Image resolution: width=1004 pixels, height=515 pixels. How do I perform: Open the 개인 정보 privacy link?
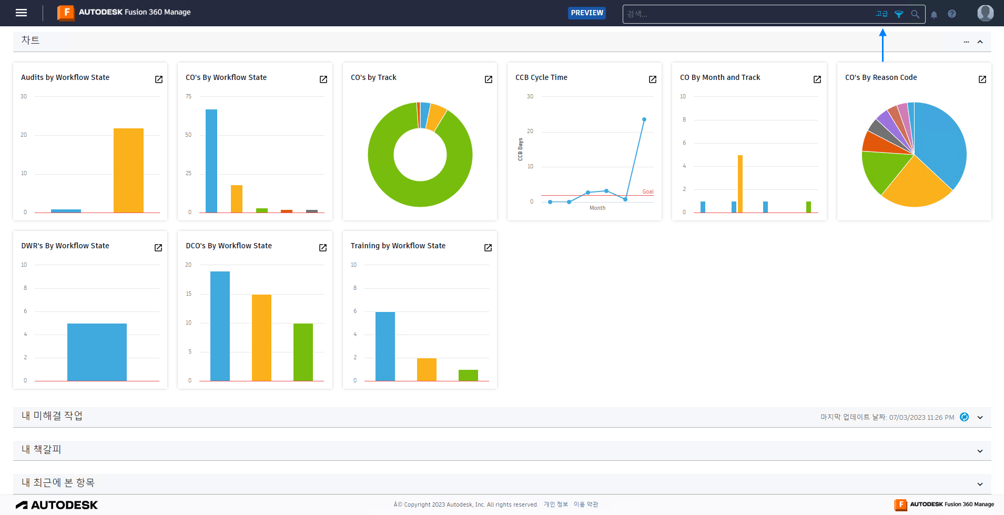tap(556, 504)
